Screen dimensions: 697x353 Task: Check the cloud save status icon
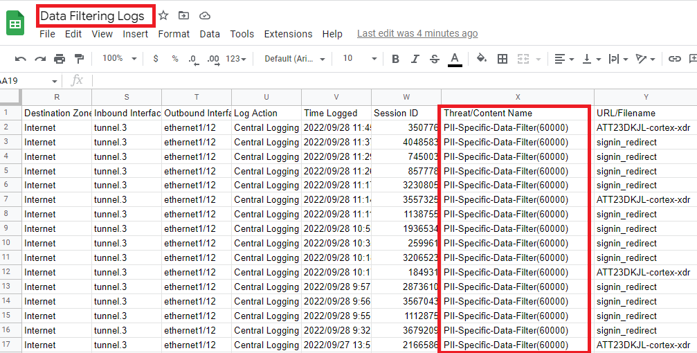[x=204, y=15]
